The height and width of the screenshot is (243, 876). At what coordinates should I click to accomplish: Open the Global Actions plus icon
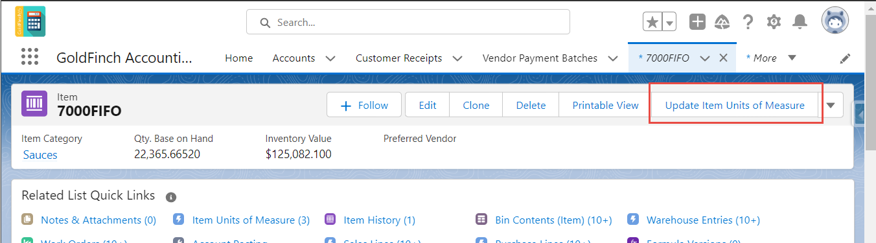coord(697,22)
